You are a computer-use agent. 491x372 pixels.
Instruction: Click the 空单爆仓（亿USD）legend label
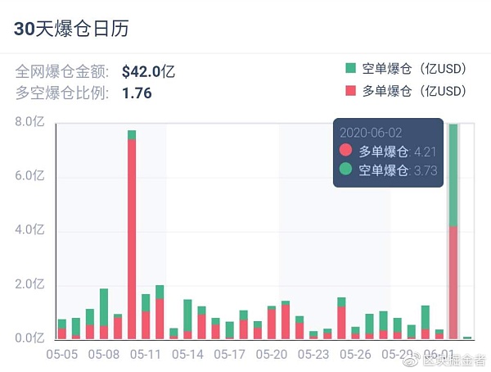point(413,68)
